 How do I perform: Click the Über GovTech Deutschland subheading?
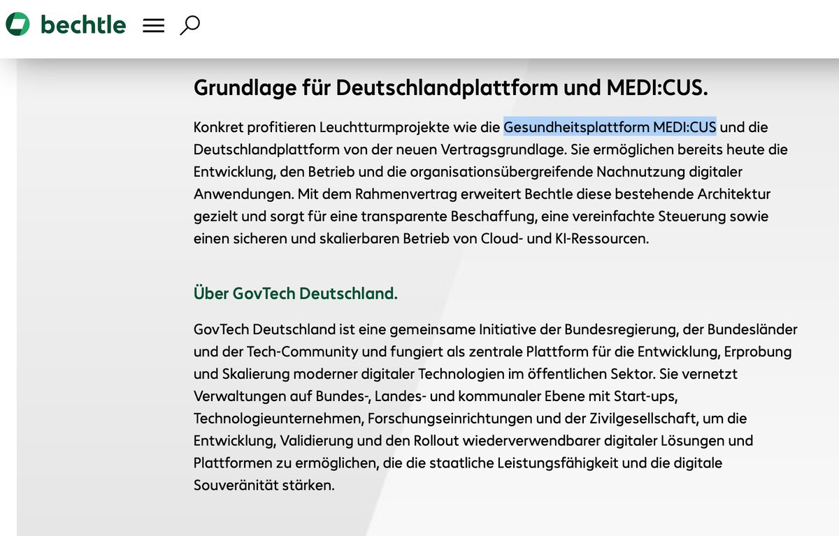295,294
